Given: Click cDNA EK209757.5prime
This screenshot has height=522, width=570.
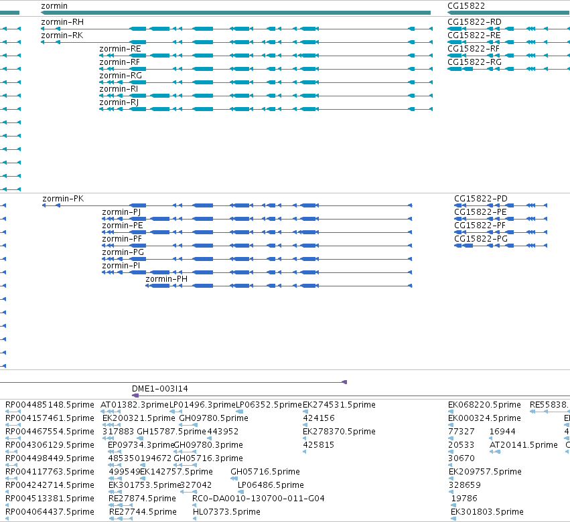Looking at the screenshot, I should (486, 472).
